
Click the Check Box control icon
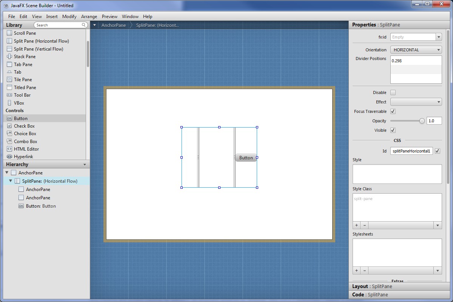tap(9, 126)
